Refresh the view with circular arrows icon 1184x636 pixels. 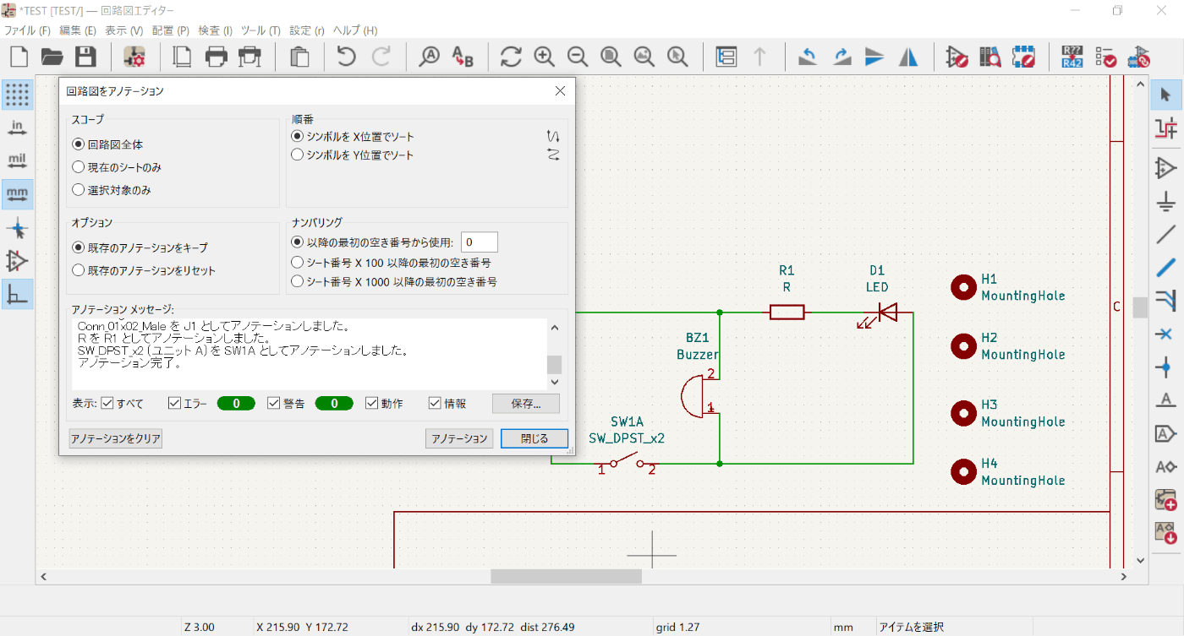pyautogui.click(x=511, y=57)
